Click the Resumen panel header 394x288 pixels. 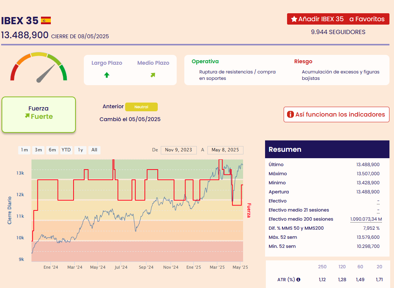coord(327,149)
